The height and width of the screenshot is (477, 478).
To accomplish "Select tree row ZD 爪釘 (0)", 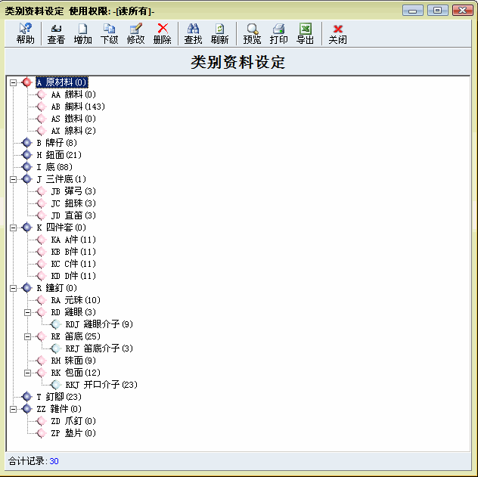I will click(73, 421).
